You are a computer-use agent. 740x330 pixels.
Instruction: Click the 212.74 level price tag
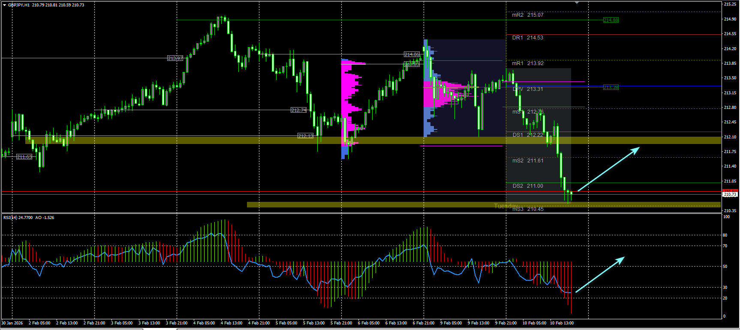coord(299,110)
